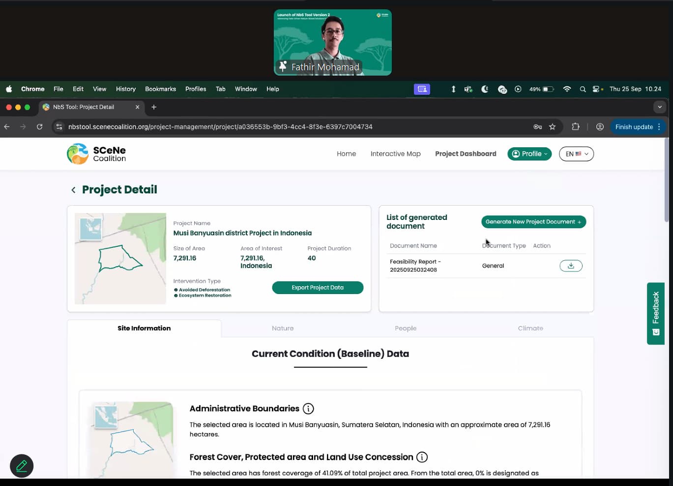Open the EN language selector

pos(576,154)
